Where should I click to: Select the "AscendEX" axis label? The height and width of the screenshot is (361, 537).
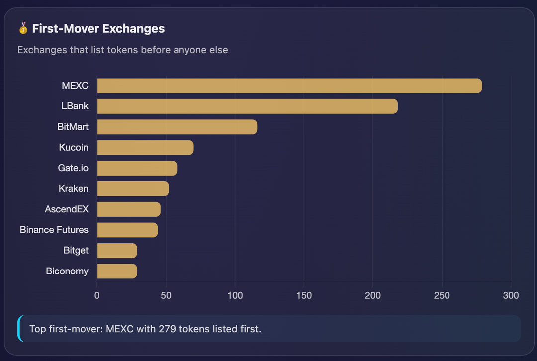tap(67, 209)
